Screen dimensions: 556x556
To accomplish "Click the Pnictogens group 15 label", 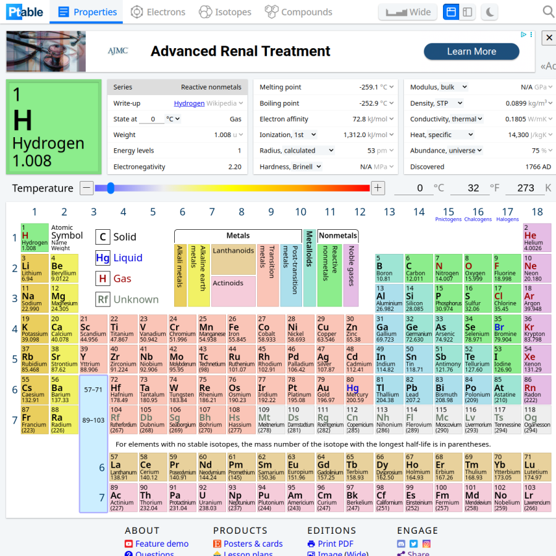I will tap(449, 219).
